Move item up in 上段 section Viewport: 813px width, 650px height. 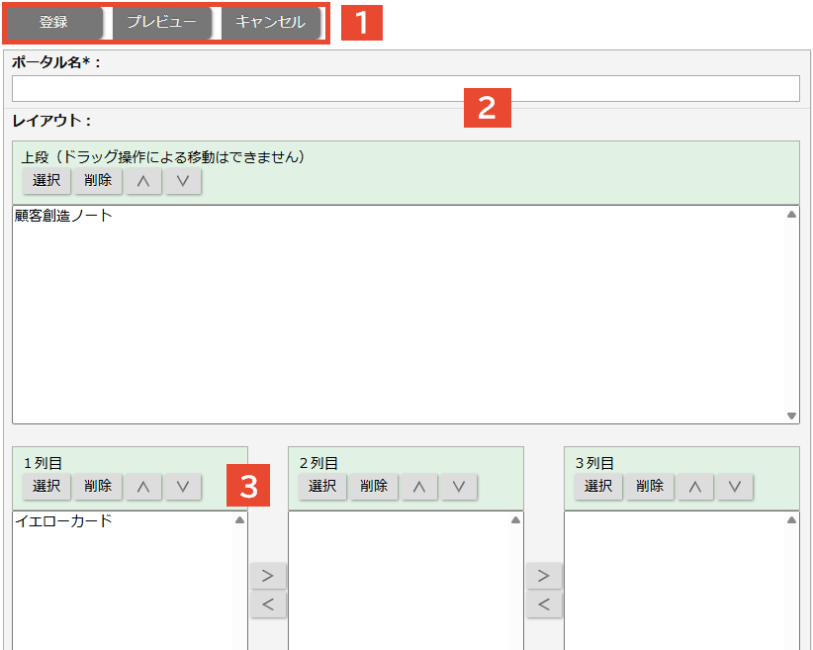(143, 181)
